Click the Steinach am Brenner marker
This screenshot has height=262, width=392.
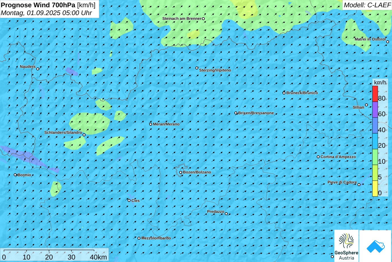[x=203, y=19]
